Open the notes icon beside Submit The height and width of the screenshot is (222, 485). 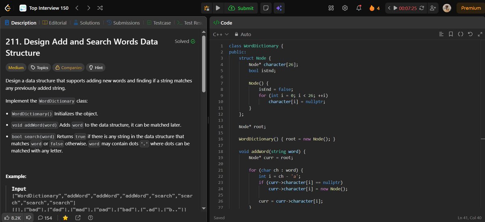pos(265,8)
